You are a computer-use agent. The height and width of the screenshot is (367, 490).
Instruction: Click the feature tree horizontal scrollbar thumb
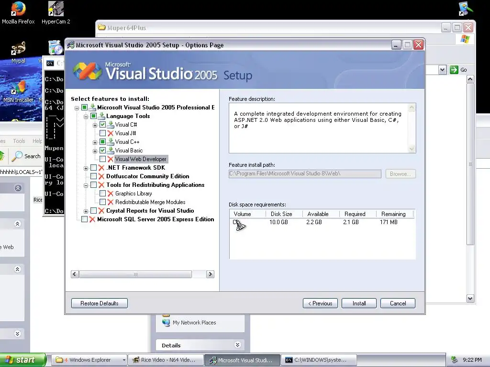click(135, 274)
